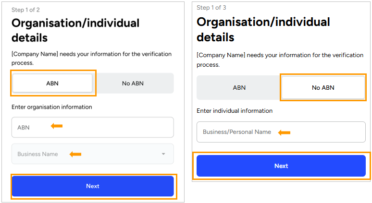Click 'Enter individual information' label

[235, 111]
